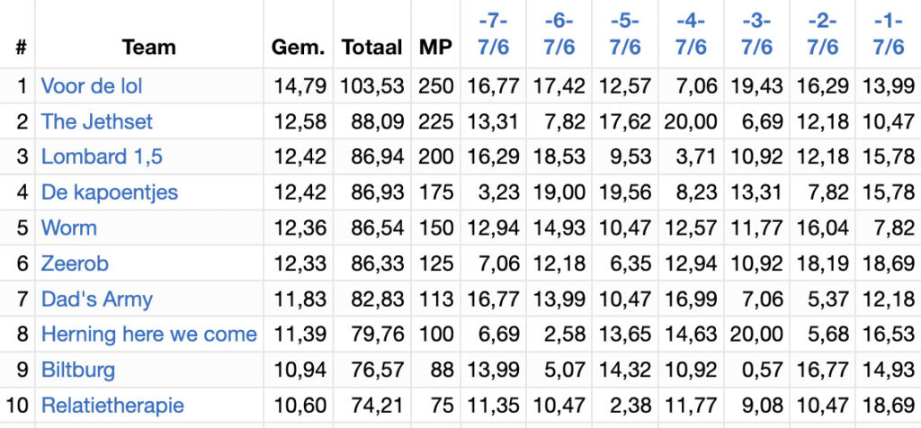Image resolution: width=921 pixels, height=428 pixels.
Task: Open the -2- 7/6 round header
Action: point(822,34)
